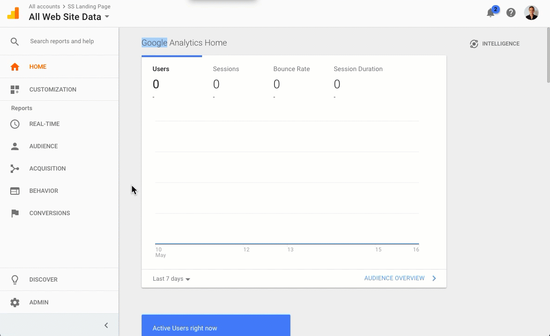Image resolution: width=550 pixels, height=336 pixels.
Task: Collapse the left sidebar navigation
Action: tap(106, 325)
